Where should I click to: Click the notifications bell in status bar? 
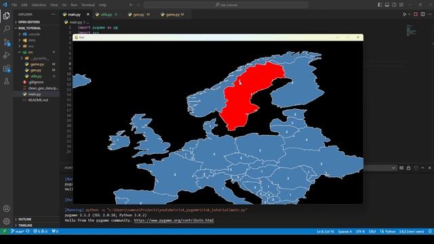[x=430, y=231]
